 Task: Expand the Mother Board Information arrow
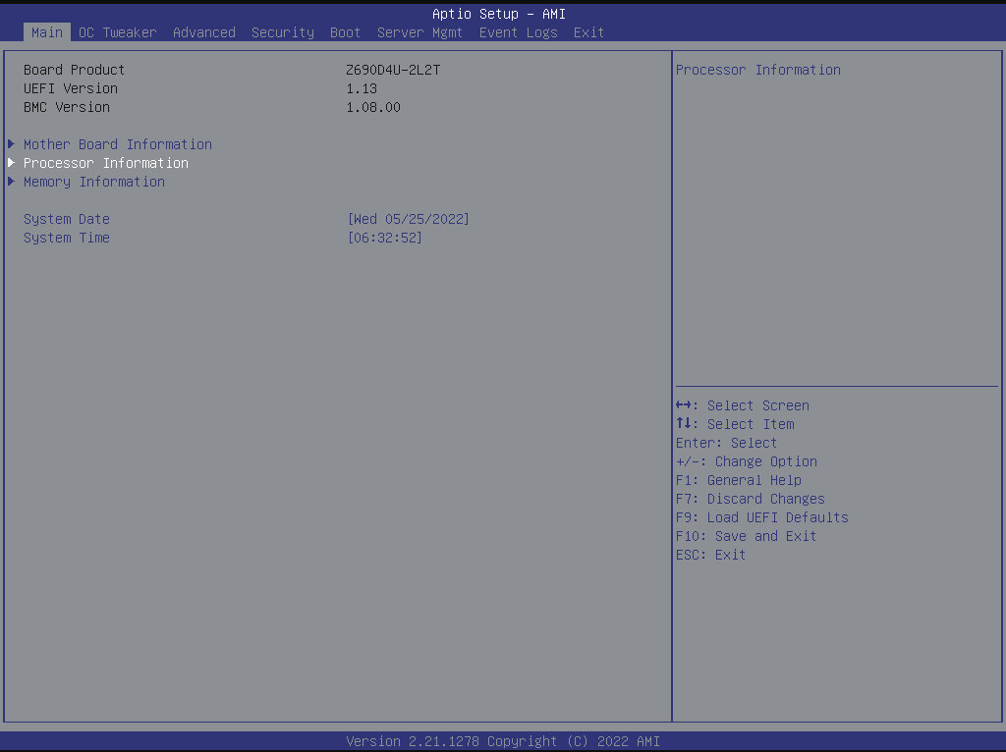click(11, 144)
